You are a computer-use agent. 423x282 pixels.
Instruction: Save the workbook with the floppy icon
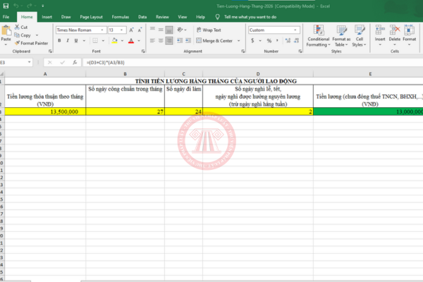[x=6, y=6]
